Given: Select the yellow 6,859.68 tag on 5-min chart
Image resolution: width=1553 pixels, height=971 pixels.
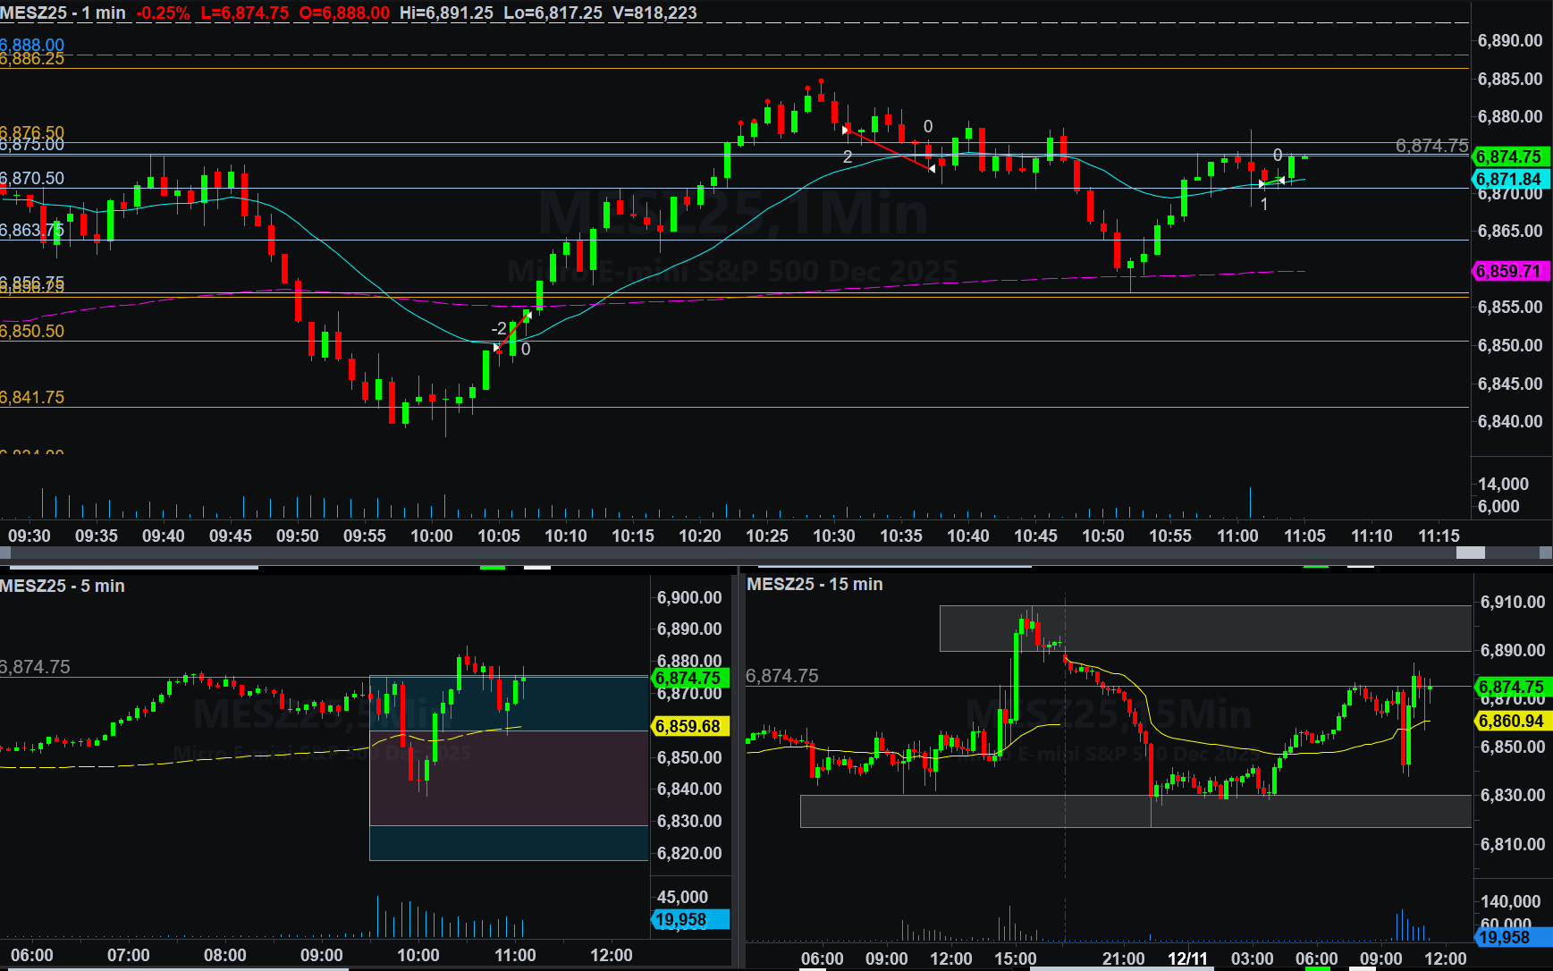Looking at the screenshot, I should point(688,726).
